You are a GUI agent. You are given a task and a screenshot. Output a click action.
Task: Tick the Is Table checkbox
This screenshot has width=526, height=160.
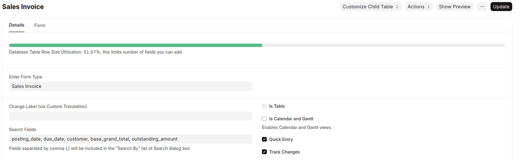click(x=265, y=107)
